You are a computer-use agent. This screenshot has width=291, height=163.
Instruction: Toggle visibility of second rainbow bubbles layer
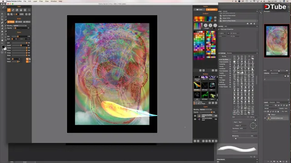(195, 119)
